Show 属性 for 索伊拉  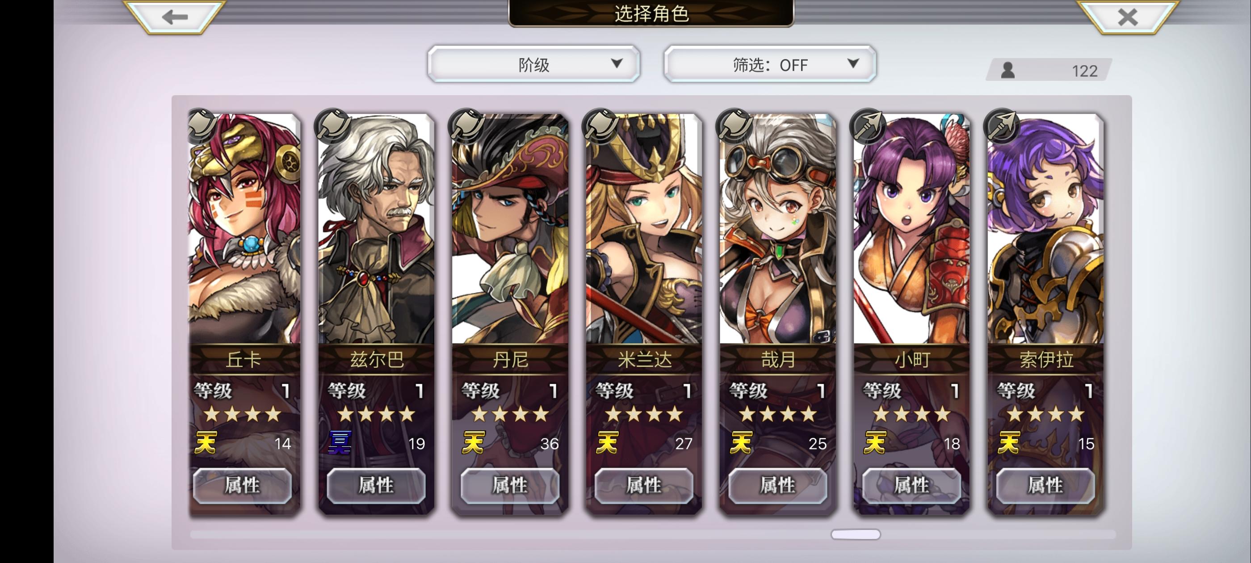(1045, 485)
